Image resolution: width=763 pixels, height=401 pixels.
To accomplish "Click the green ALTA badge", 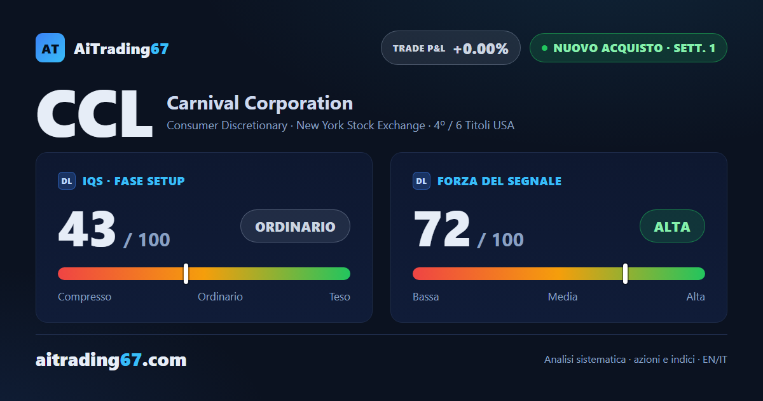I will click(672, 226).
